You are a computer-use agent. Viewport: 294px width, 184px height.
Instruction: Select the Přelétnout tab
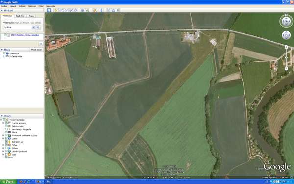click(x=7, y=16)
